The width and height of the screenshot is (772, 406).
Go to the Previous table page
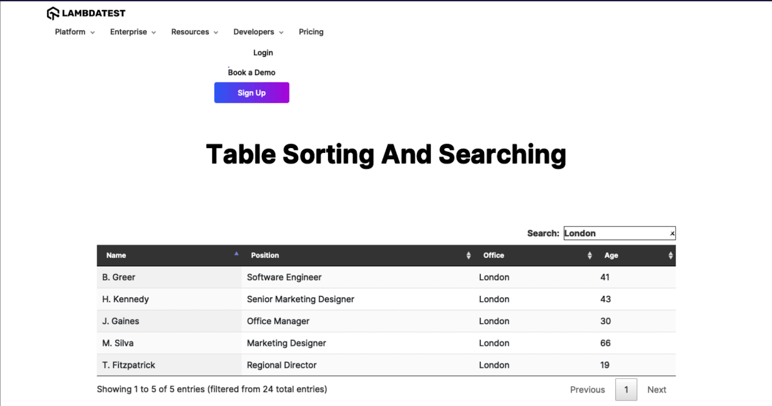coord(587,390)
